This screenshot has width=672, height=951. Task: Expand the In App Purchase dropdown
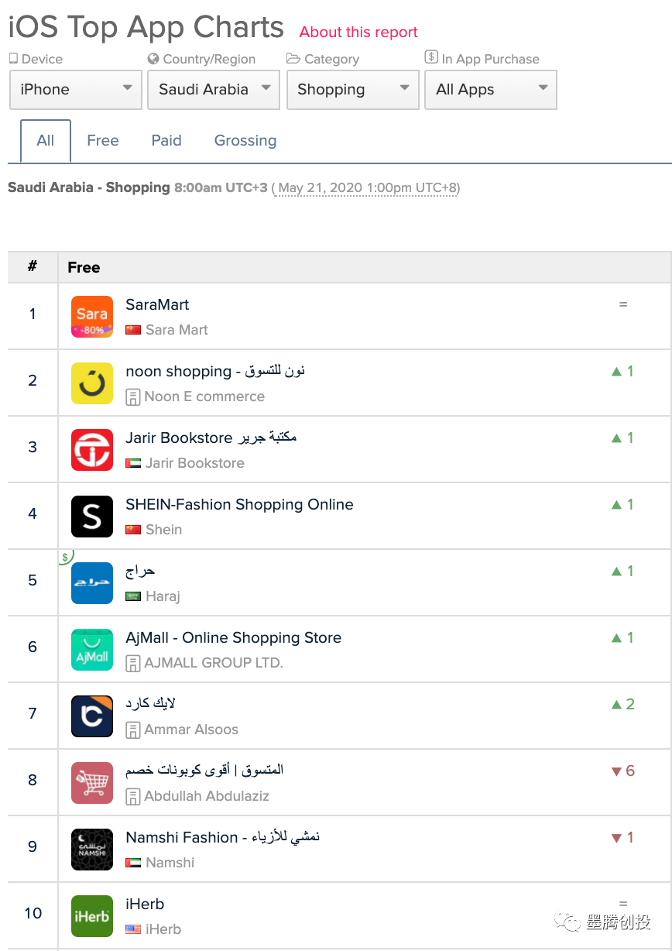click(x=491, y=90)
